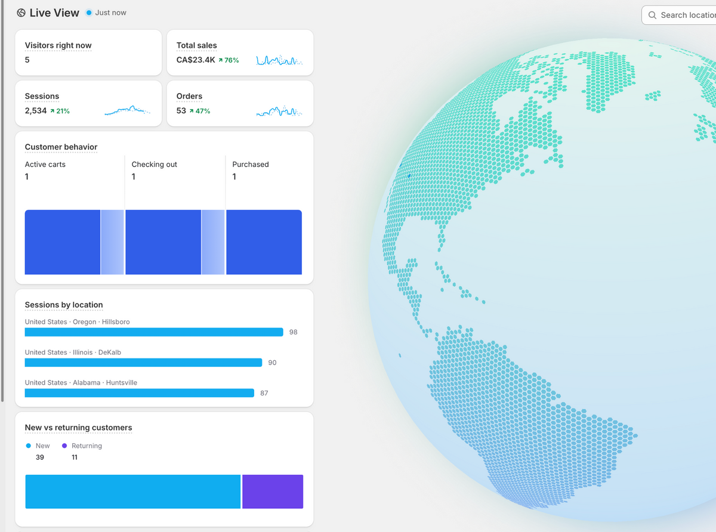Viewport: 716px width, 532px height.
Task: Click the New legend label
Action: click(x=43, y=446)
